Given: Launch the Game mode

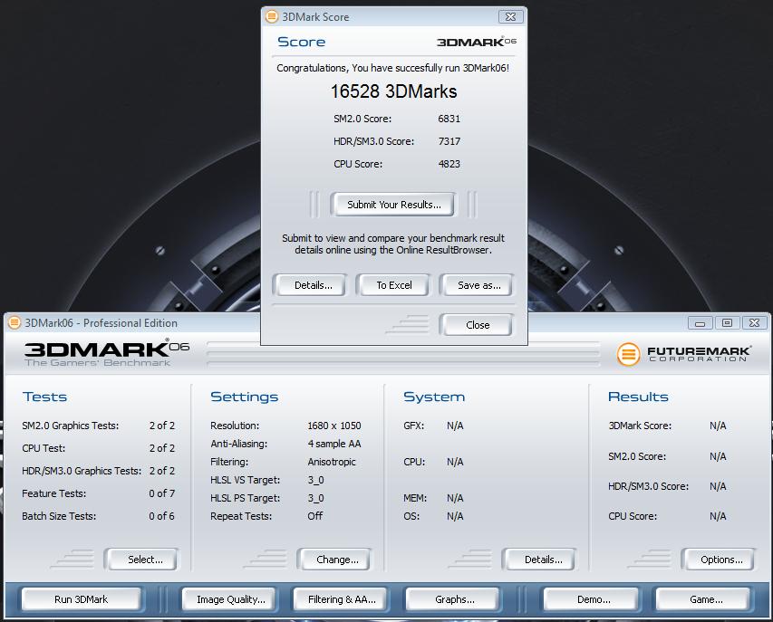Looking at the screenshot, I should [x=706, y=599].
